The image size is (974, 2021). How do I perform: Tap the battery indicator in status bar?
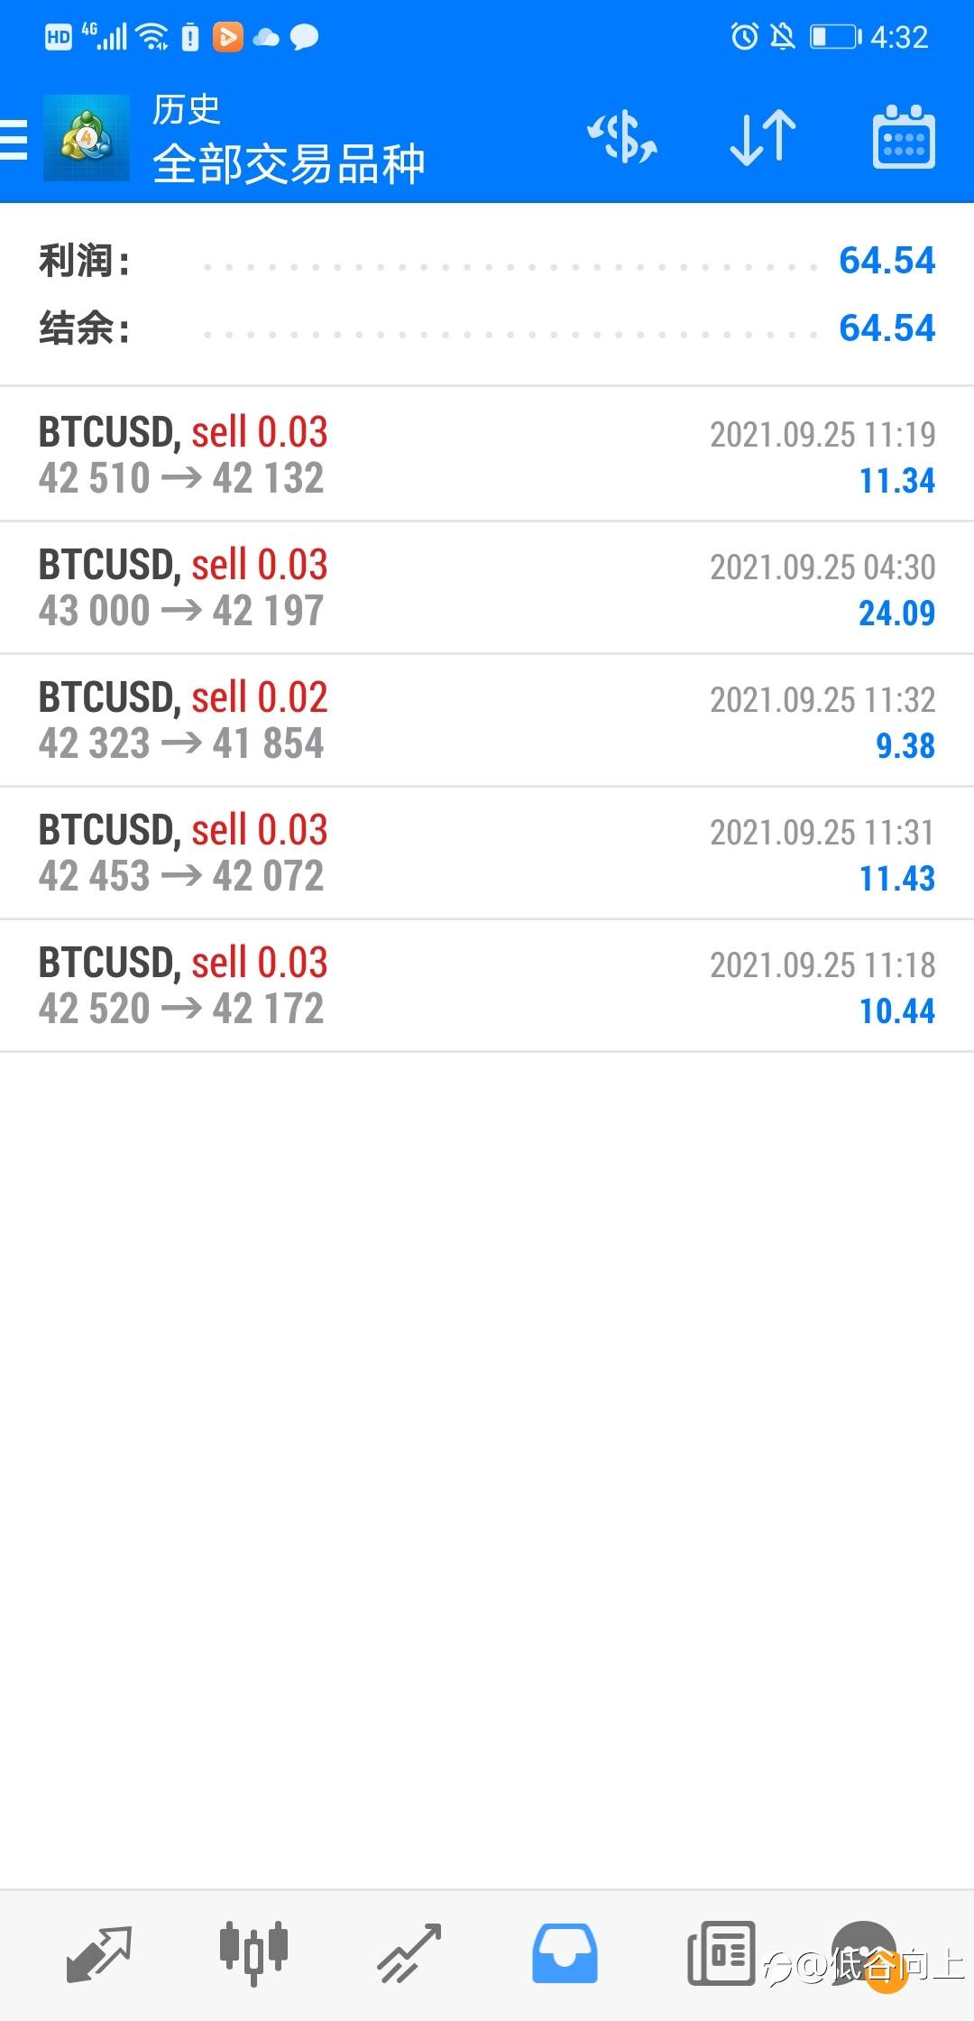tap(833, 37)
